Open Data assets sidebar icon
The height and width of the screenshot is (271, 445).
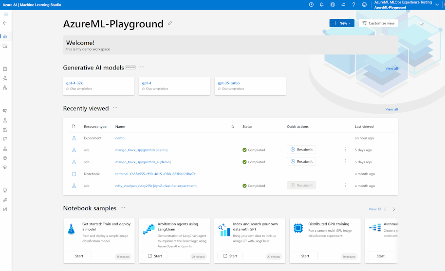pos(5,111)
